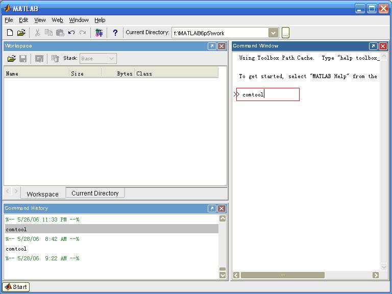Screen dimensions: 392x294
Task: Open the File menu
Action: click(9, 20)
